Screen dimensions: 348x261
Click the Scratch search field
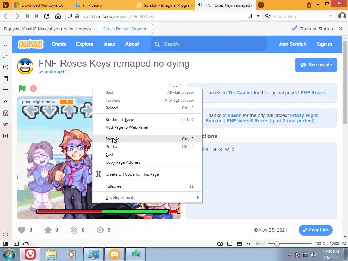[209, 44]
